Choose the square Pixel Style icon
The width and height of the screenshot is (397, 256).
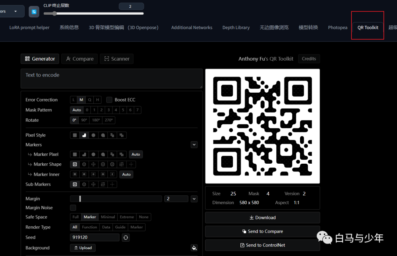click(75, 135)
